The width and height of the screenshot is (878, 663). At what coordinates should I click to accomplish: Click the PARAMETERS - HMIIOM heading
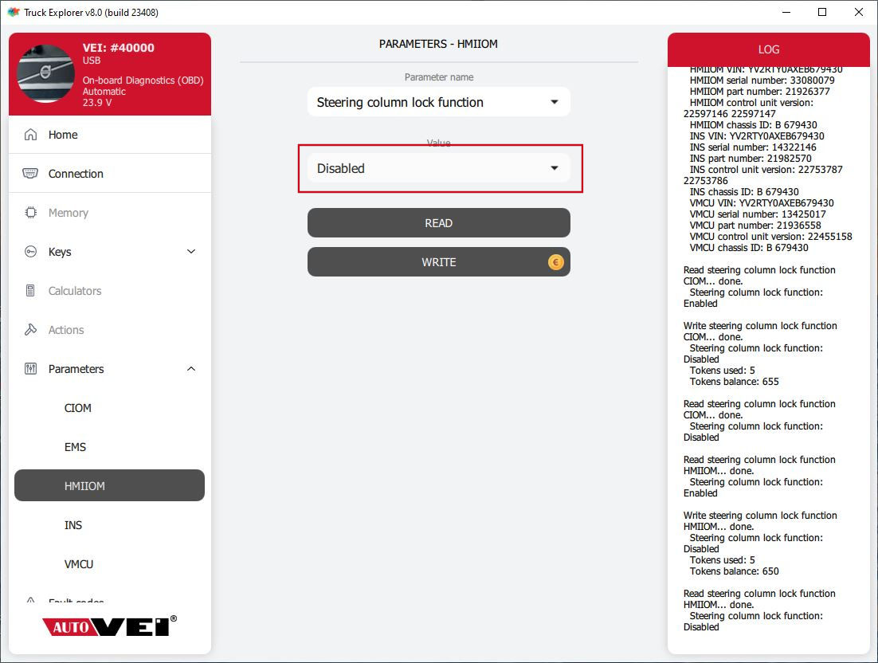pyautogui.click(x=438, y=44)
